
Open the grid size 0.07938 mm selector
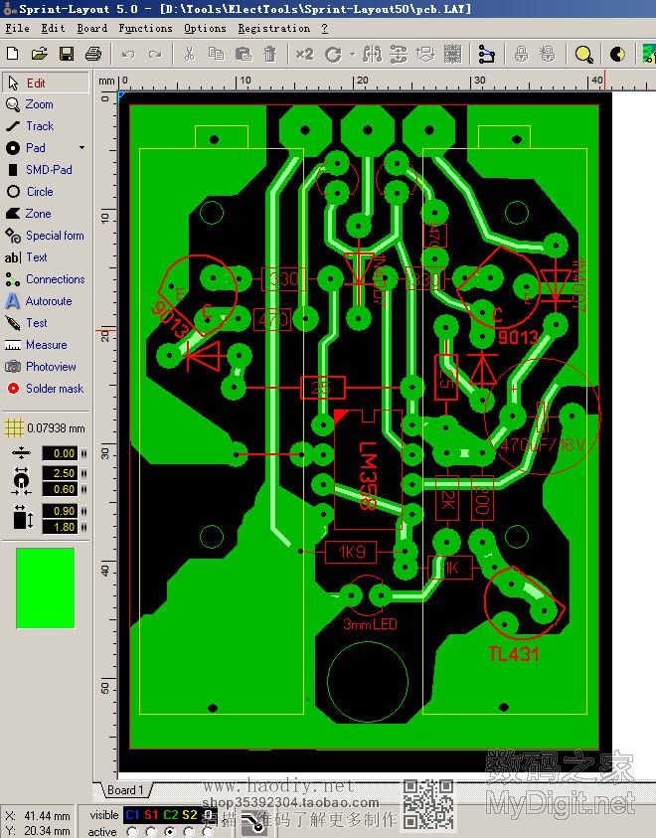[x=45, y=428]
